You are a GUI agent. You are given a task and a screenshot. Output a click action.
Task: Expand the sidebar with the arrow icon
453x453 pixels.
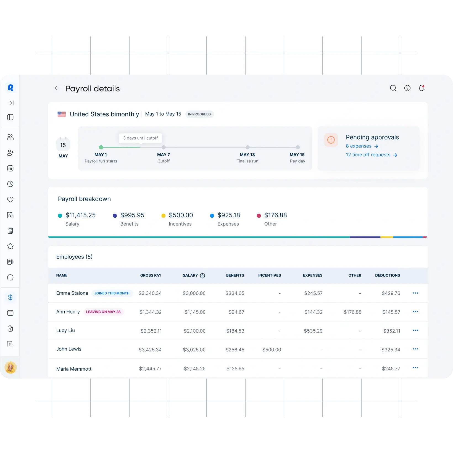tap(10, 103)
